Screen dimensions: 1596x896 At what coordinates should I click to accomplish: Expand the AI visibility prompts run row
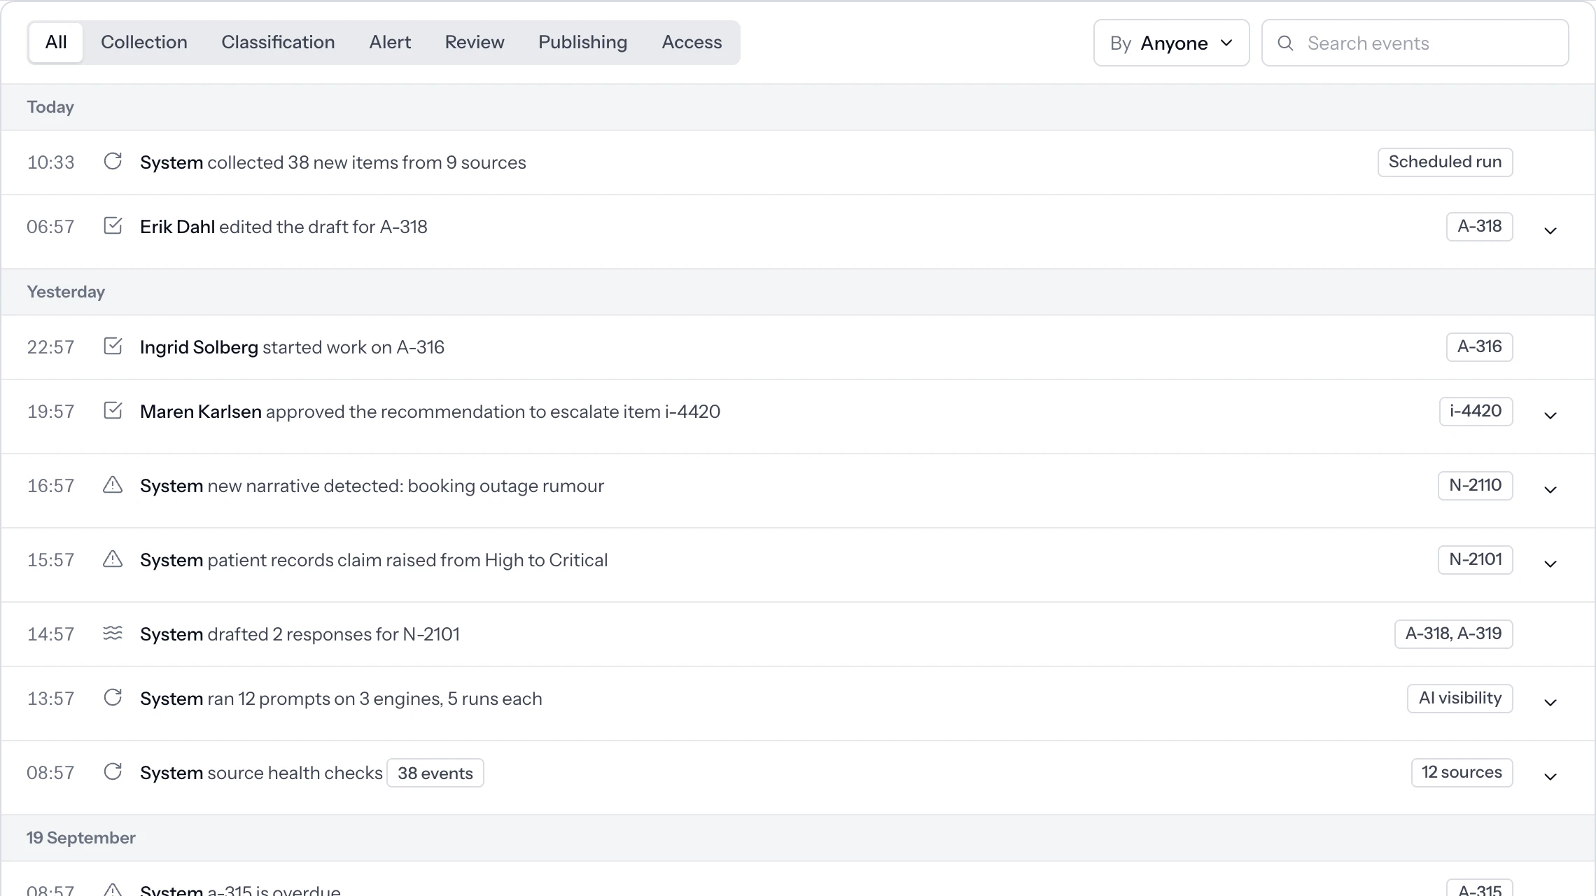point(1550,703)
